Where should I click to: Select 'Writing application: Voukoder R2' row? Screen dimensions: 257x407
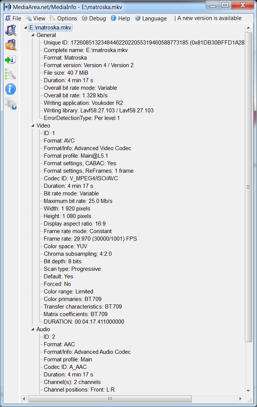(83, 103)
